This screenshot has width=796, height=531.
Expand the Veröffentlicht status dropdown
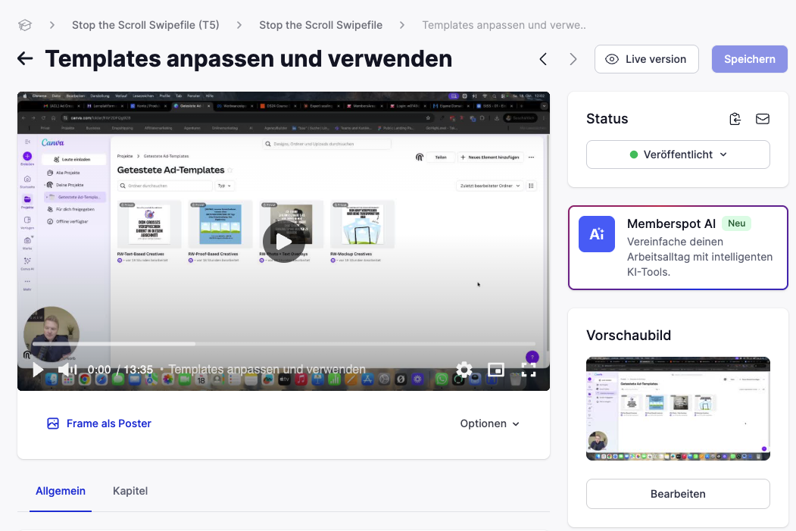tap(678, 155)
